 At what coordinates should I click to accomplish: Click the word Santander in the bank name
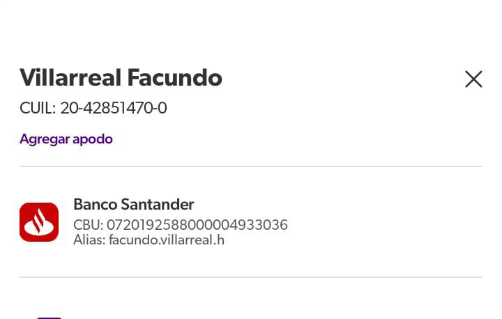(x=157, y=204)
